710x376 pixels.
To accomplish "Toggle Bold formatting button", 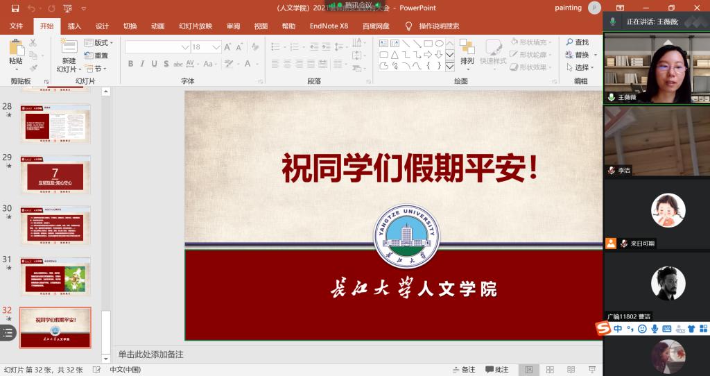I will point(130,64).
